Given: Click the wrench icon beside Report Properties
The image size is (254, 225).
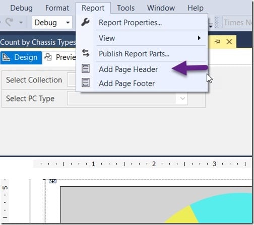Looking at the screenshot, I should 85,22.
